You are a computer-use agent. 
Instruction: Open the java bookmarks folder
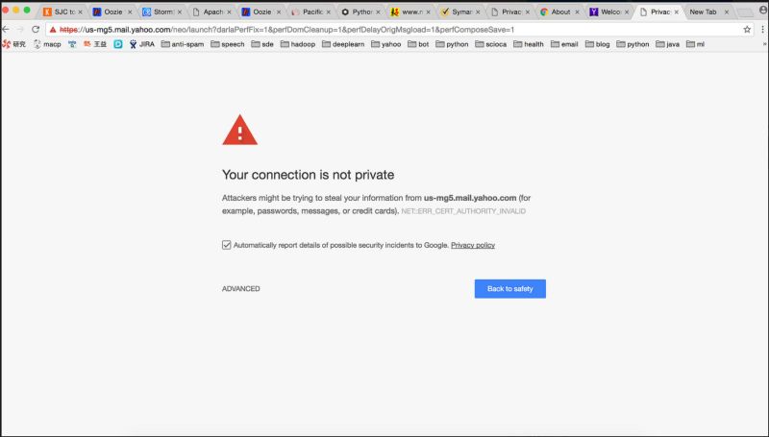pyautogui.click(x=667, y=44)
